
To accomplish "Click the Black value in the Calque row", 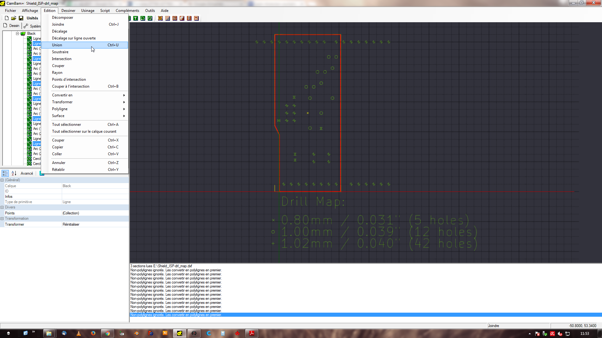I will point(95,186).
